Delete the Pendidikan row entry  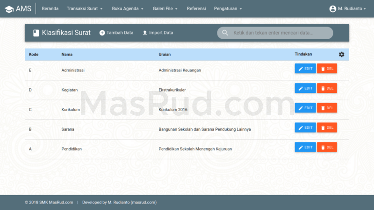coord(327,147)
